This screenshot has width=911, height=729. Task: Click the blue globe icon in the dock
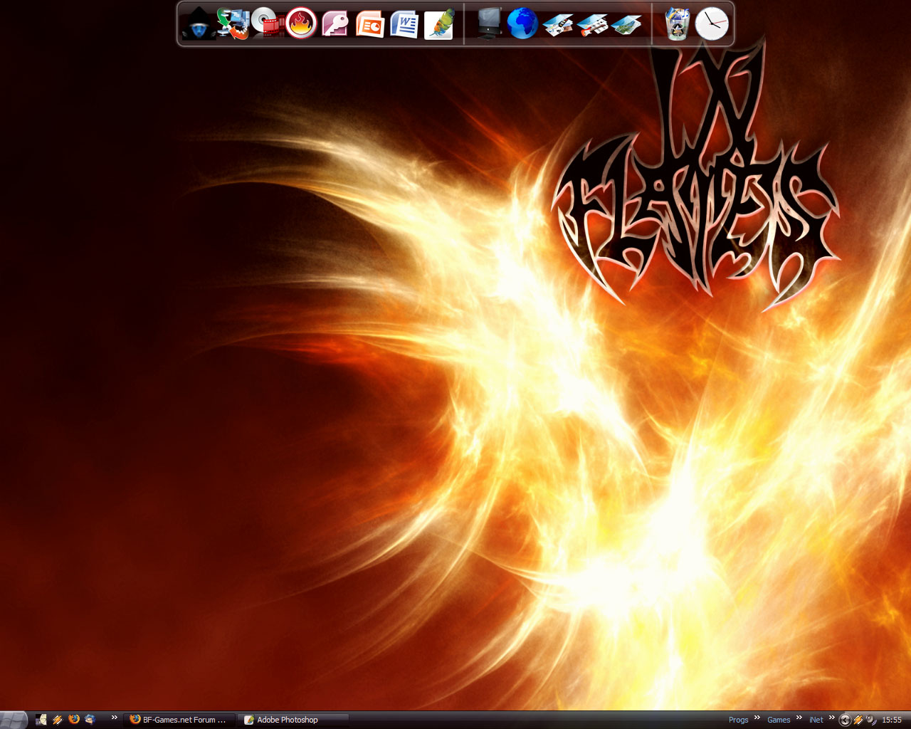(522, 24)
